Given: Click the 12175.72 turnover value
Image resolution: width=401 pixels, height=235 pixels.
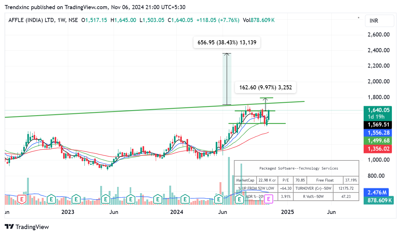Looking at the screenshot, I should pyautogui.click(x=346, y=188).
